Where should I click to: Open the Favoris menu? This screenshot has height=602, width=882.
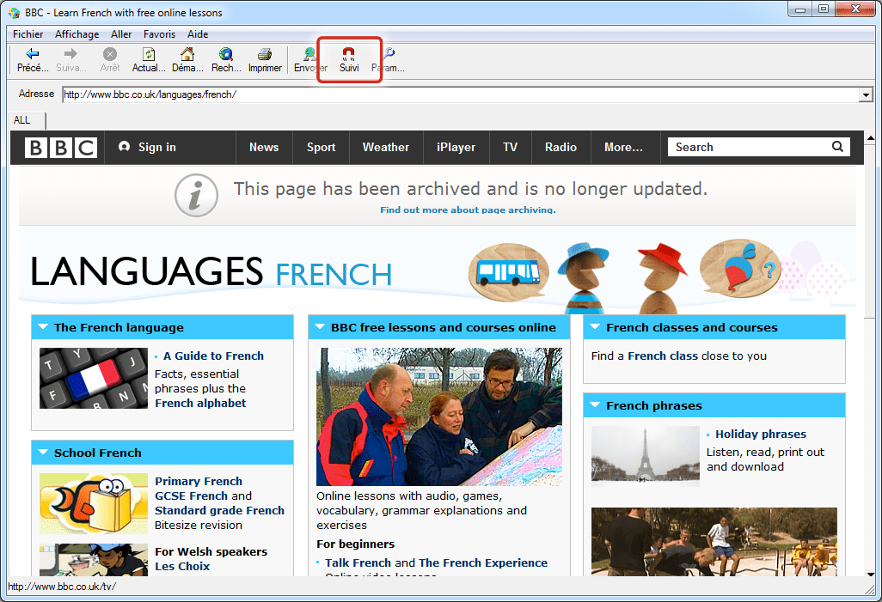pyautogui.click(x=159, y=34)
